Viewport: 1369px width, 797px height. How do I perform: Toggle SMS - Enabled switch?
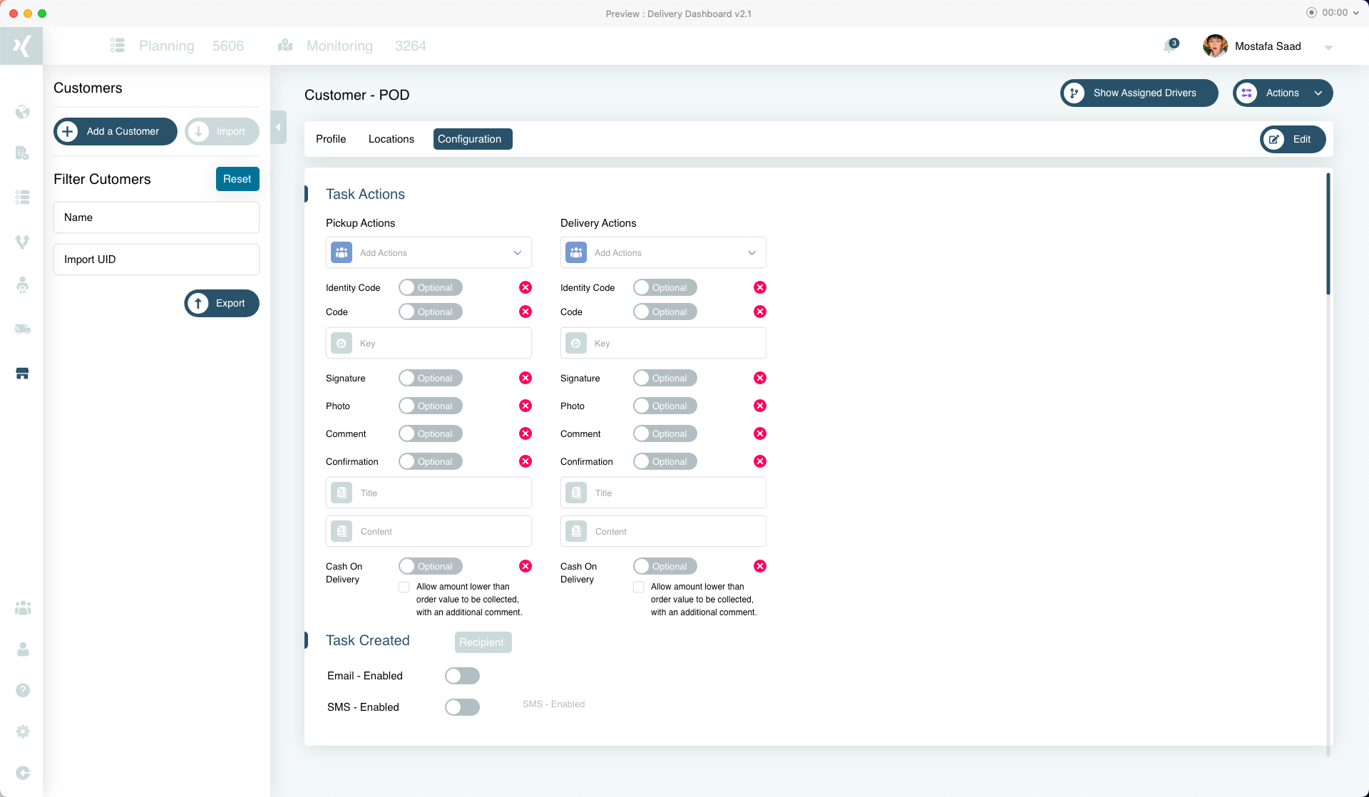point(462,707)
